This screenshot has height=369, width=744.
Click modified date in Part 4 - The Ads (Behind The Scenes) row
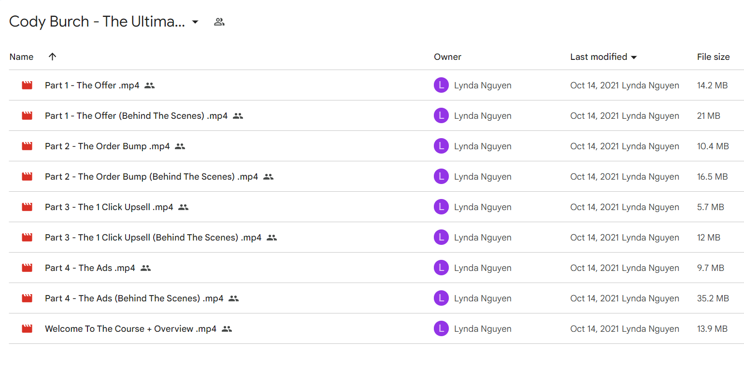tap(594, 298)
